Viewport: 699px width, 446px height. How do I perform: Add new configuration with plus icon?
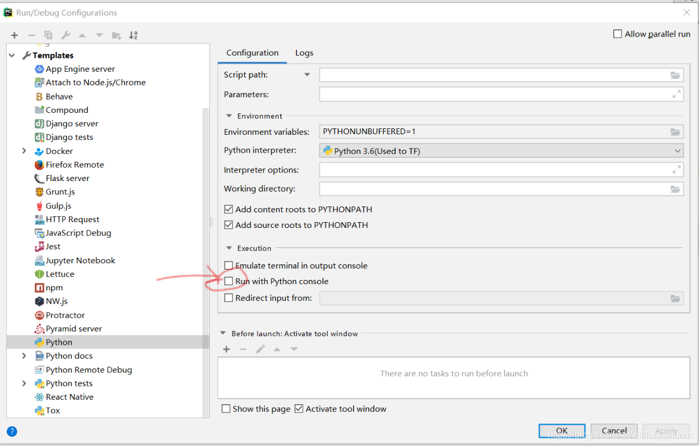click(14, 35)
